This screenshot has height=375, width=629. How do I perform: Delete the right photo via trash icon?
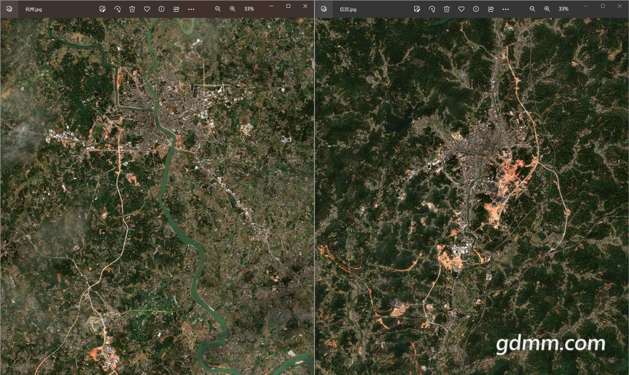[447, 9]
